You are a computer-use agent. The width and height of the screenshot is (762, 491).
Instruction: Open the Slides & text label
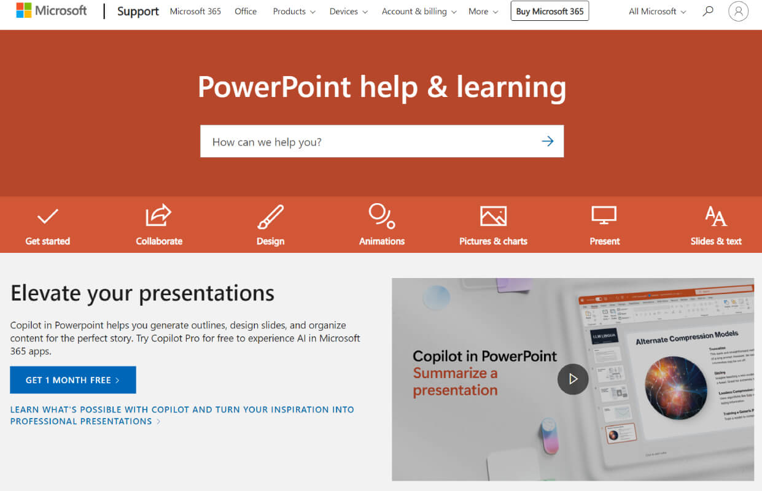pos(716,241)
